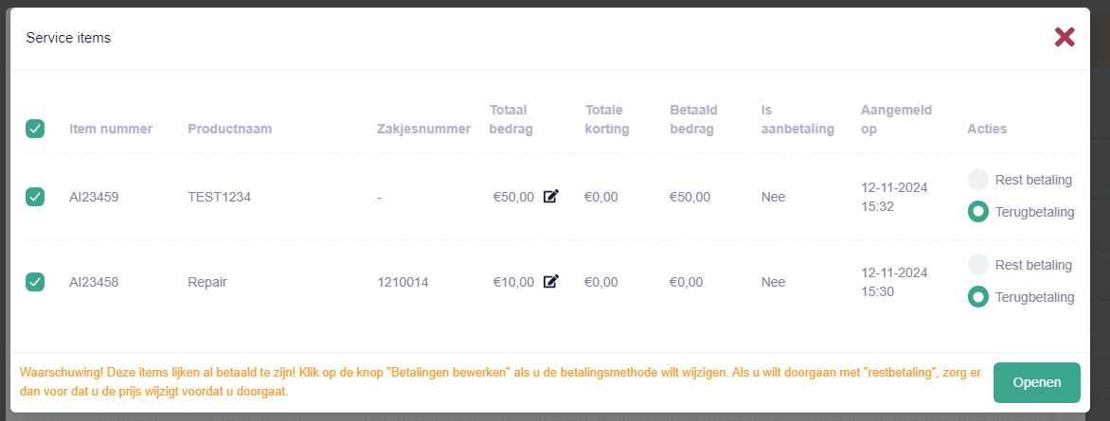Viewport: 1110px width, 421px height.
Task: Click the Zakjesnummer column header
Action: [424, 130]
